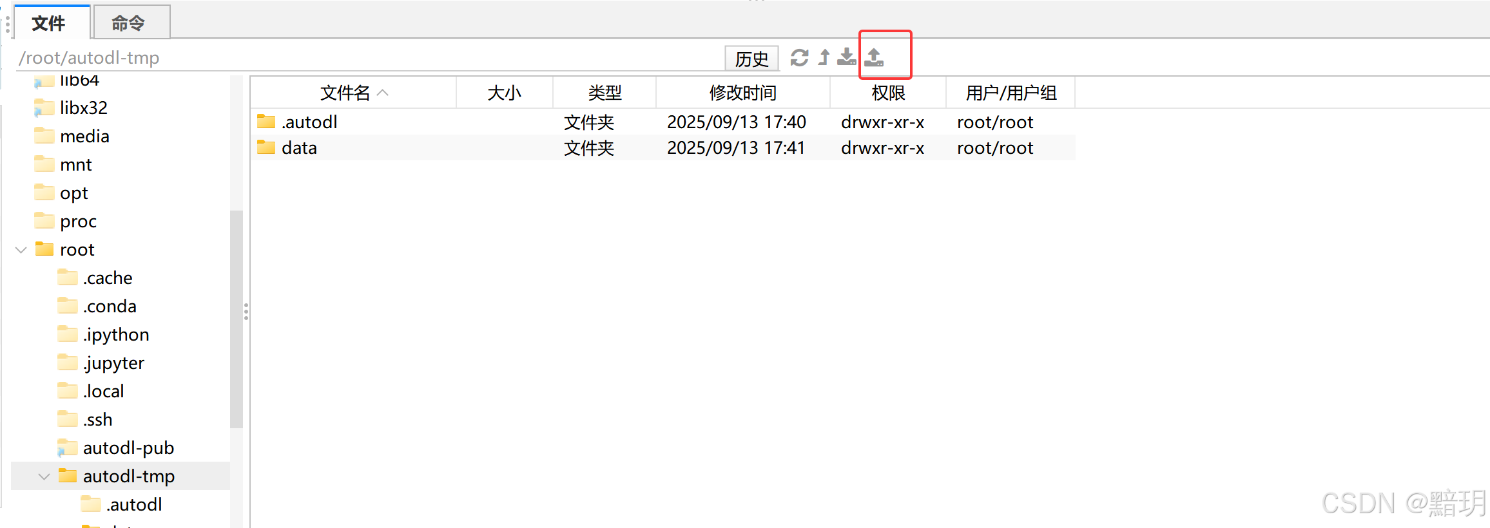Select the .autodl file name text
Image resolution: width=1490 pixels, height=528 pixels.
click(309, 122)
